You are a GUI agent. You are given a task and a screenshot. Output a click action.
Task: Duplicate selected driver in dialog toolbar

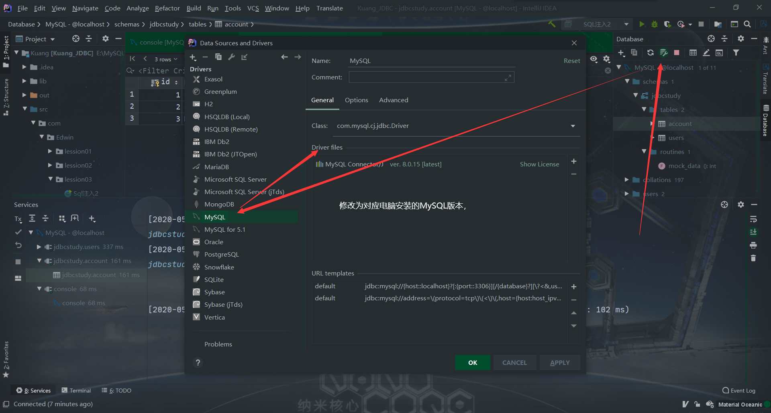(x=218, y=57)
